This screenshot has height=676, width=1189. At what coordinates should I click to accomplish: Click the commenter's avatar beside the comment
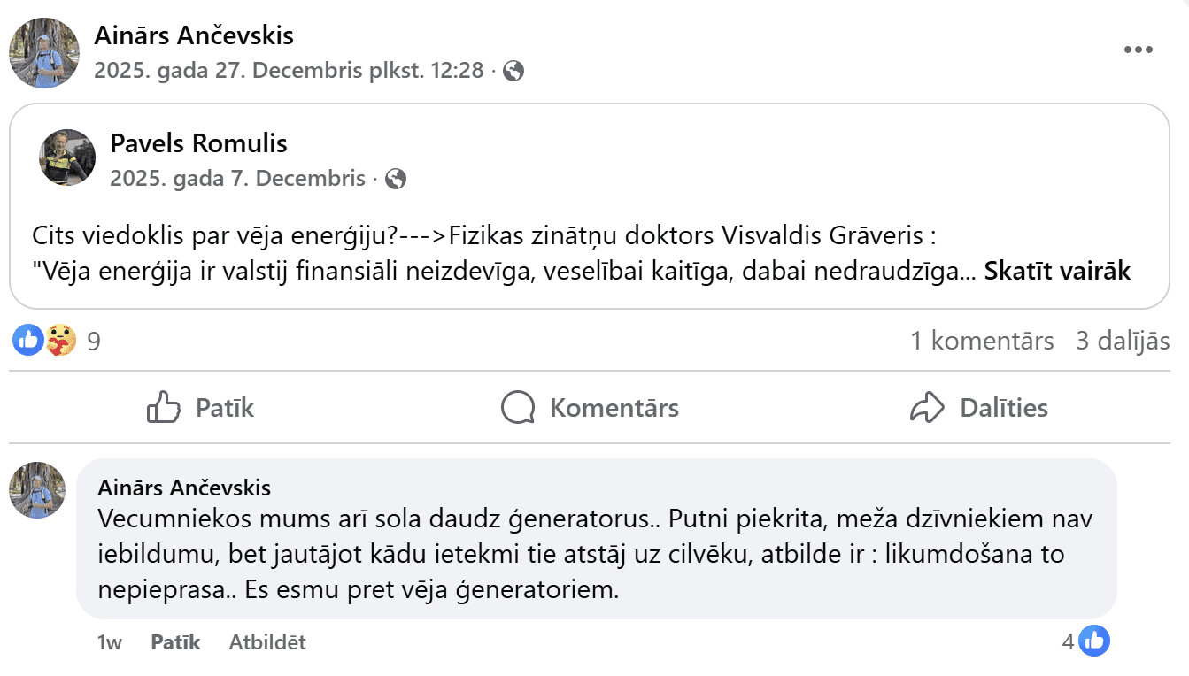37,489
